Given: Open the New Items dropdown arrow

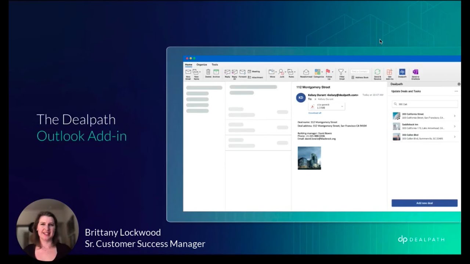Looking at the screenshot, I should [x=200, y=72].
